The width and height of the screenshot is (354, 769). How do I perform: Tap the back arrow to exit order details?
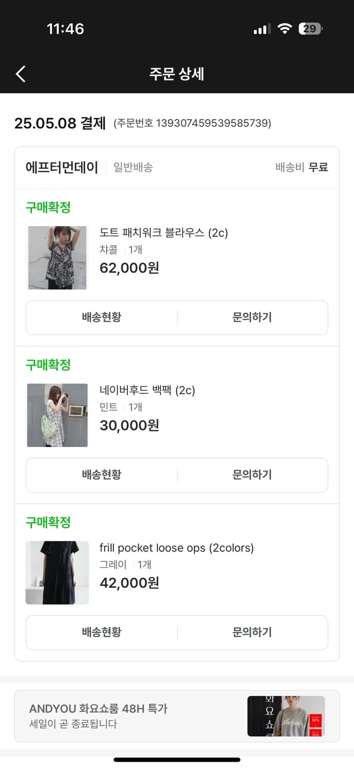[x=20, y=73]
